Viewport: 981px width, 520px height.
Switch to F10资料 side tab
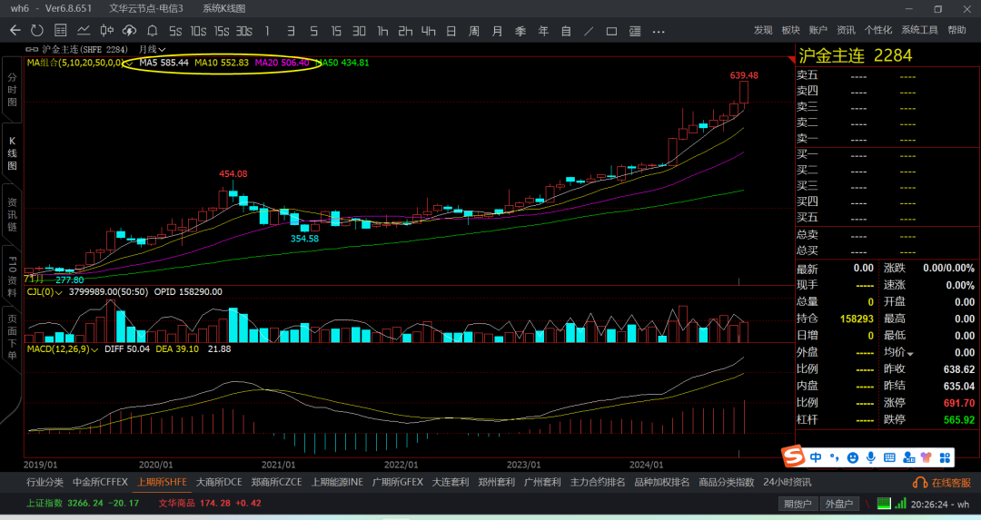coord(12,276)
